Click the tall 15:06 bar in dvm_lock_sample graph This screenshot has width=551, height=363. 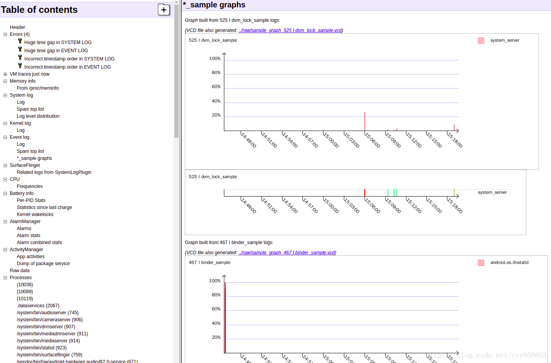click(x=365, y=121)
